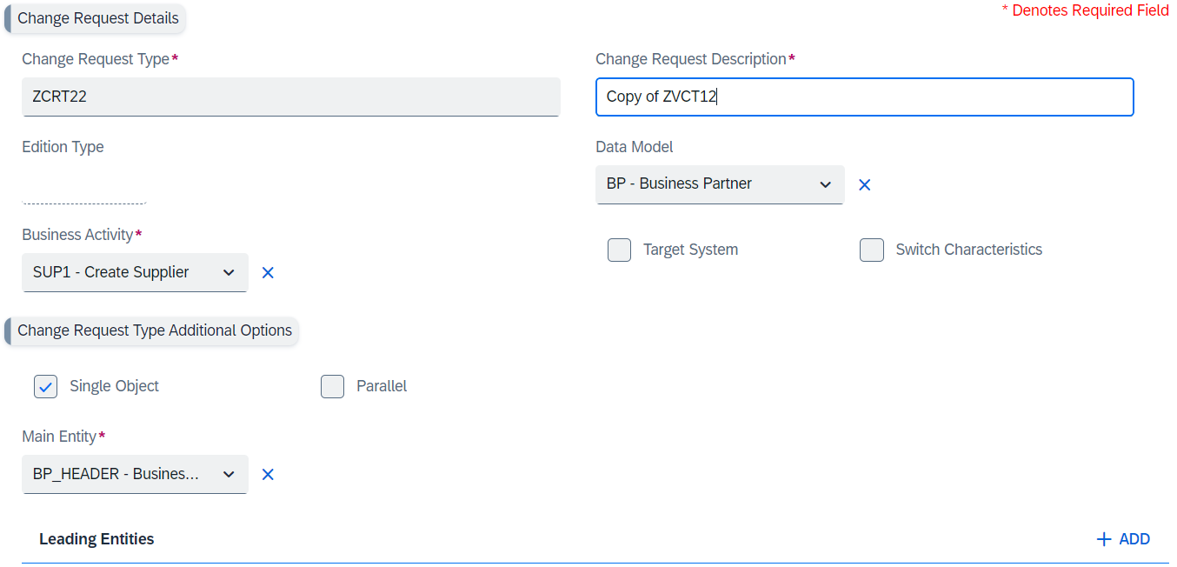This screenshot has height=567, width=1177.
Task: Clear the Main Entity selection with the X icon
Action: pyautogui.click(x=268, y=474)
